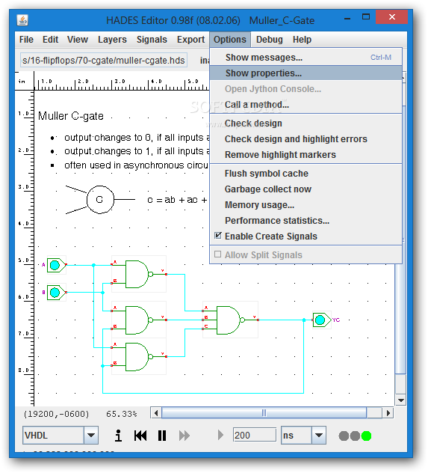
Task: Open the Debug menu
Action: point(270,40)
